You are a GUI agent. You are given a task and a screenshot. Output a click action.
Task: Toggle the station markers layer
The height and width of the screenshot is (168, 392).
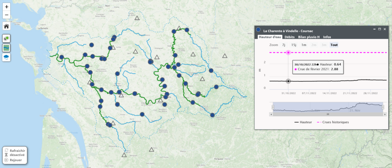pos(7,38)
